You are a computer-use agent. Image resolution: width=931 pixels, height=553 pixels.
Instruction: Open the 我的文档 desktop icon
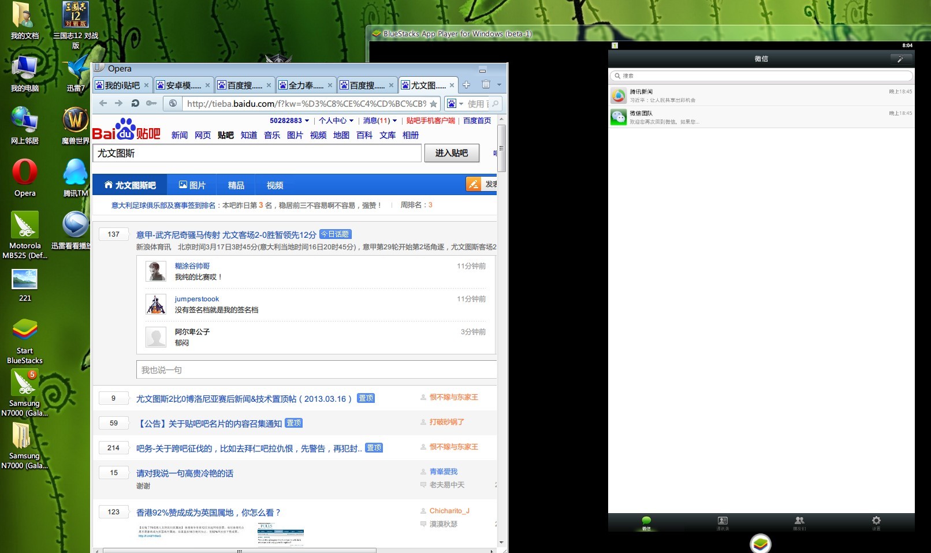click(24, 21)
